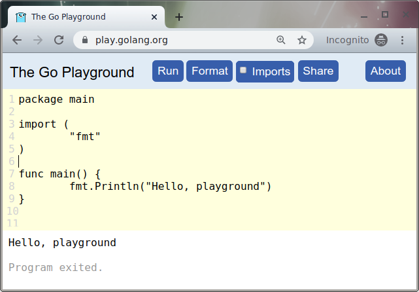The image size is (419, 292).
Task: Click the fmt.Println line in code editor
Action: pyautogui.click(x=170, y=187)
